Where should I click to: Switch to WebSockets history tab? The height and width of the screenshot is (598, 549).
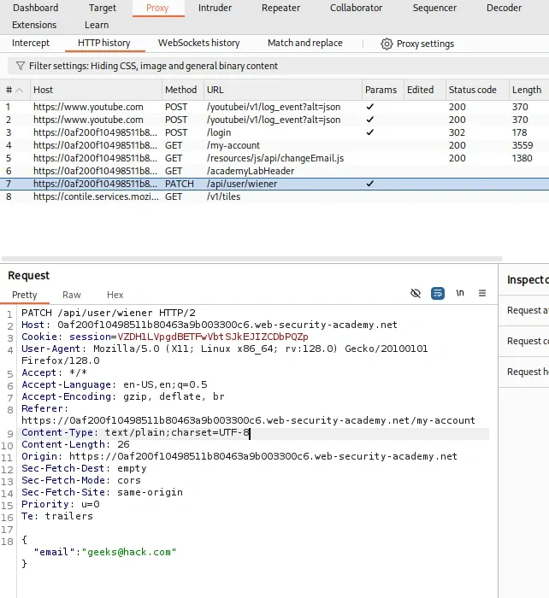click(x=198, y=44)
